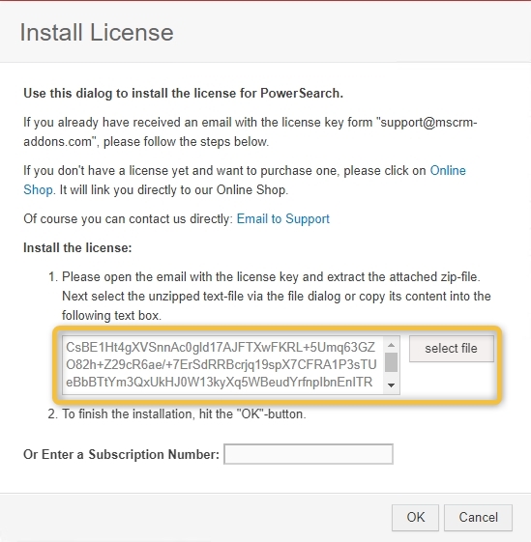
Task: Click the "Install the license:" heading
Action: coord(77,248)
